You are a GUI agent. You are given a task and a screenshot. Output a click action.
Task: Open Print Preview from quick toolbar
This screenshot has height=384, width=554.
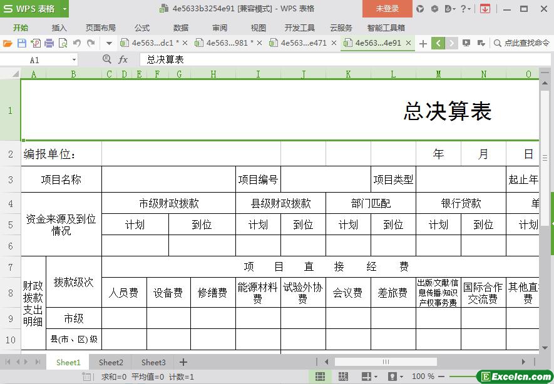(63, 43)
